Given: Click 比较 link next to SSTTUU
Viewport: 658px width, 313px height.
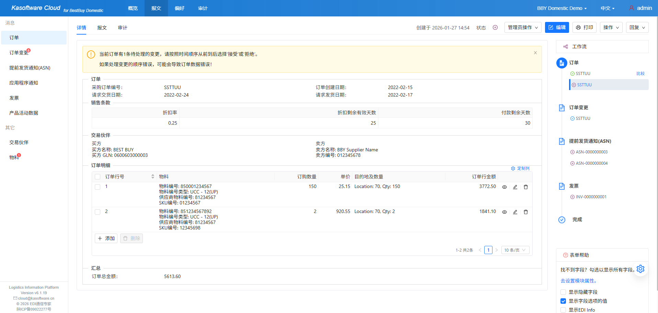Looking at the screenshot, I should (640, 73).
